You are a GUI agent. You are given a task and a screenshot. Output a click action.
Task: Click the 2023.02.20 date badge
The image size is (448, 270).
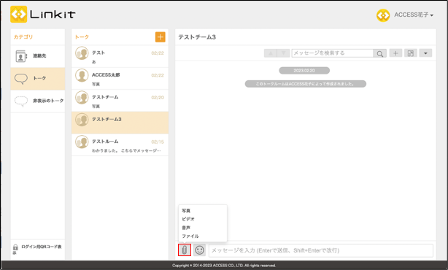pos(304,71)
